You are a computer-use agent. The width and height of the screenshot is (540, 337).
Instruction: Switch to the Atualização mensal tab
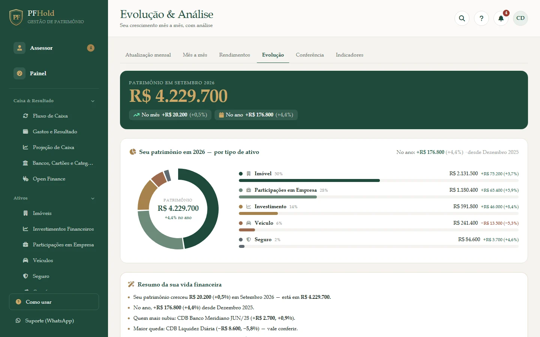[148, 55]
